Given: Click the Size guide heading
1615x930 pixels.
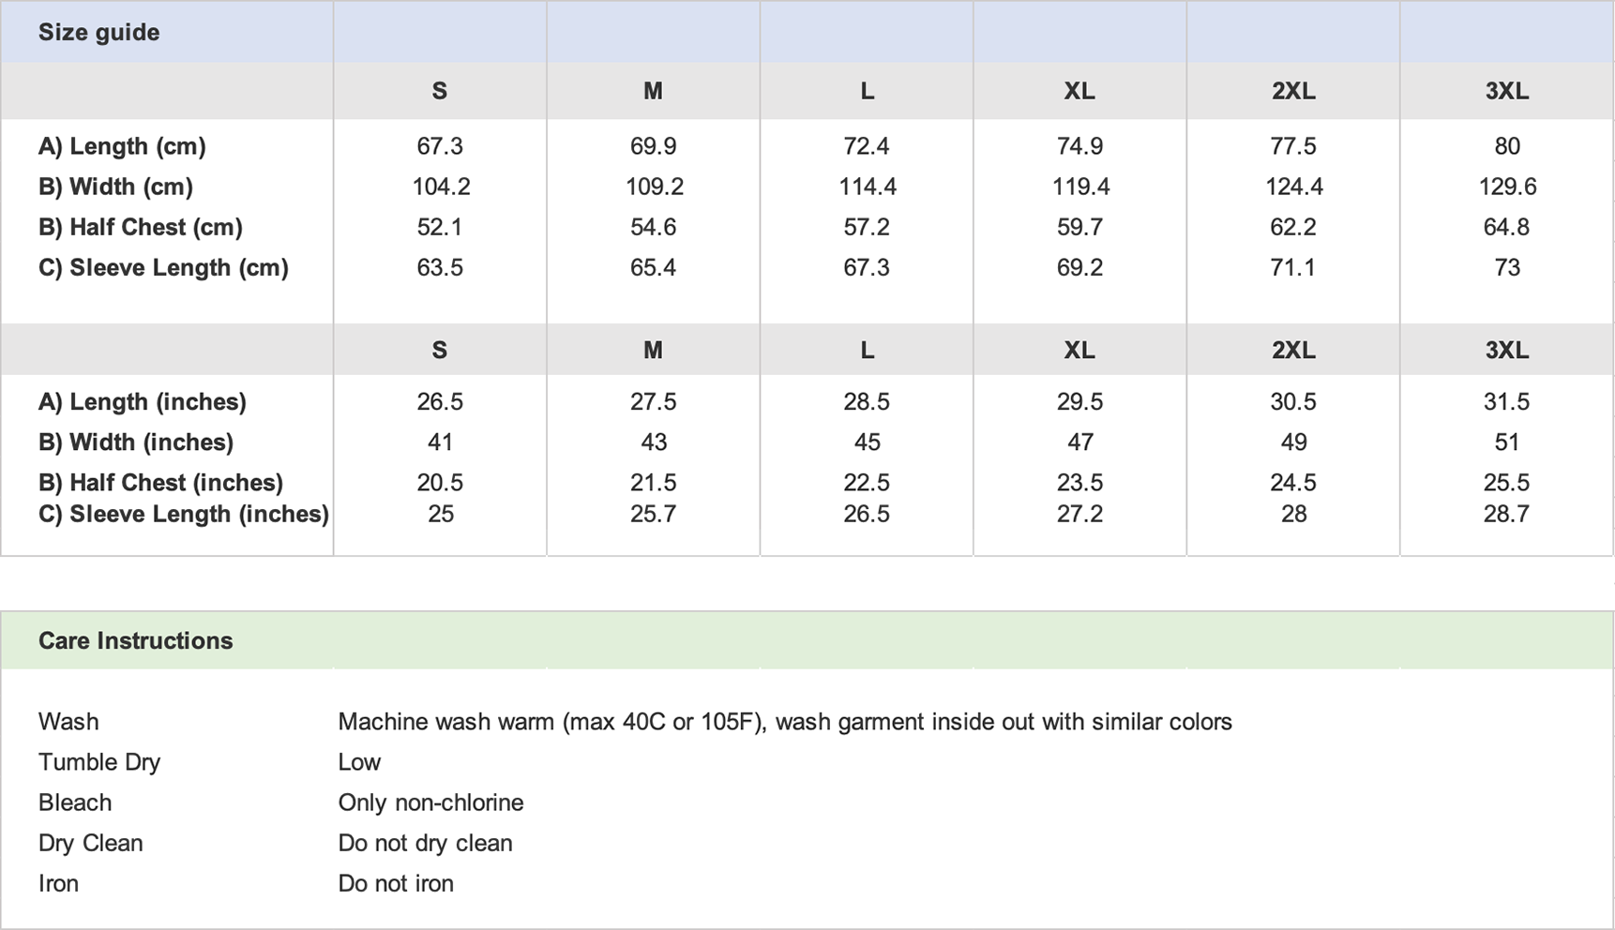Looking at the screenshot, I should (x=98, y=33).
